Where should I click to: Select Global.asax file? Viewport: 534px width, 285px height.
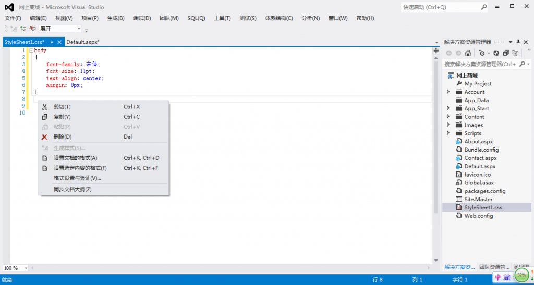pyautogui.click(x=479, y=183)
